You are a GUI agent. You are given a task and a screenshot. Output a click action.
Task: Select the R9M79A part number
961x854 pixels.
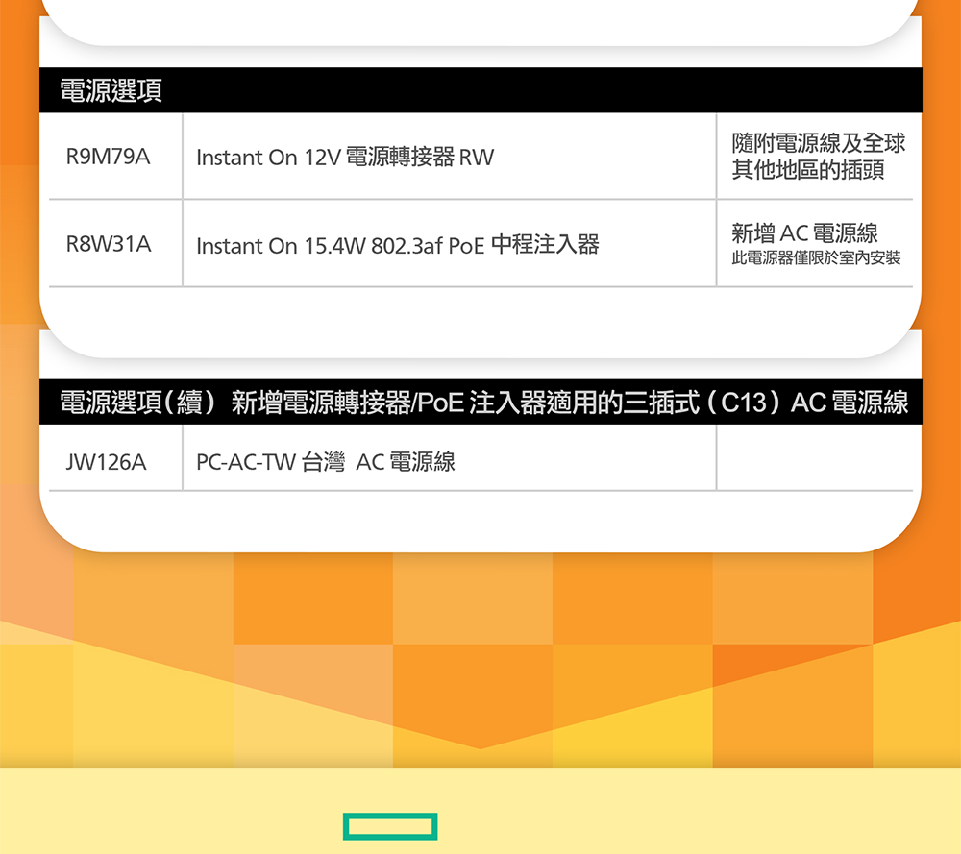(x=108, y=157)
